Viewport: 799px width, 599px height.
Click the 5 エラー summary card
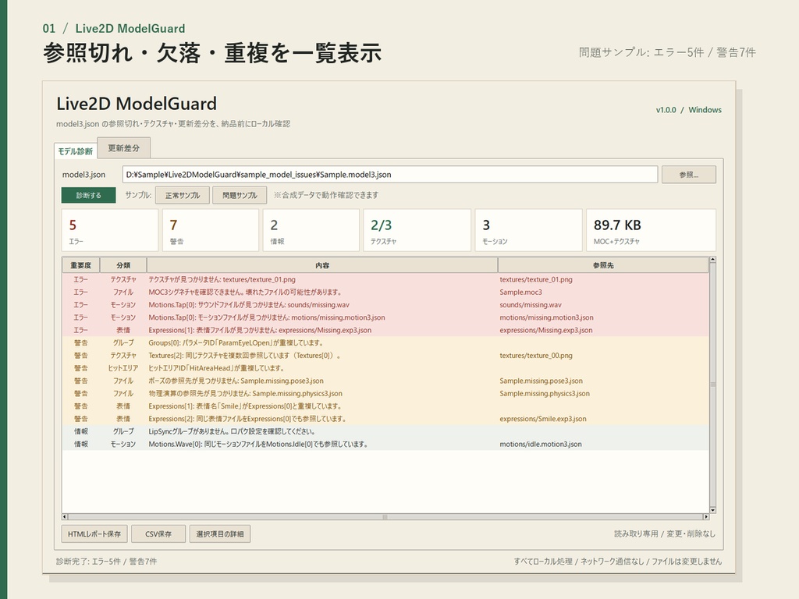[109, 230]
